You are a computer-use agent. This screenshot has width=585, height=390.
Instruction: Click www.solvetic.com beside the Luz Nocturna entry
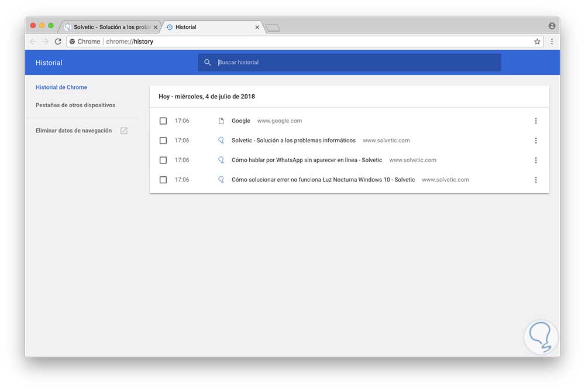coord(445,180)
